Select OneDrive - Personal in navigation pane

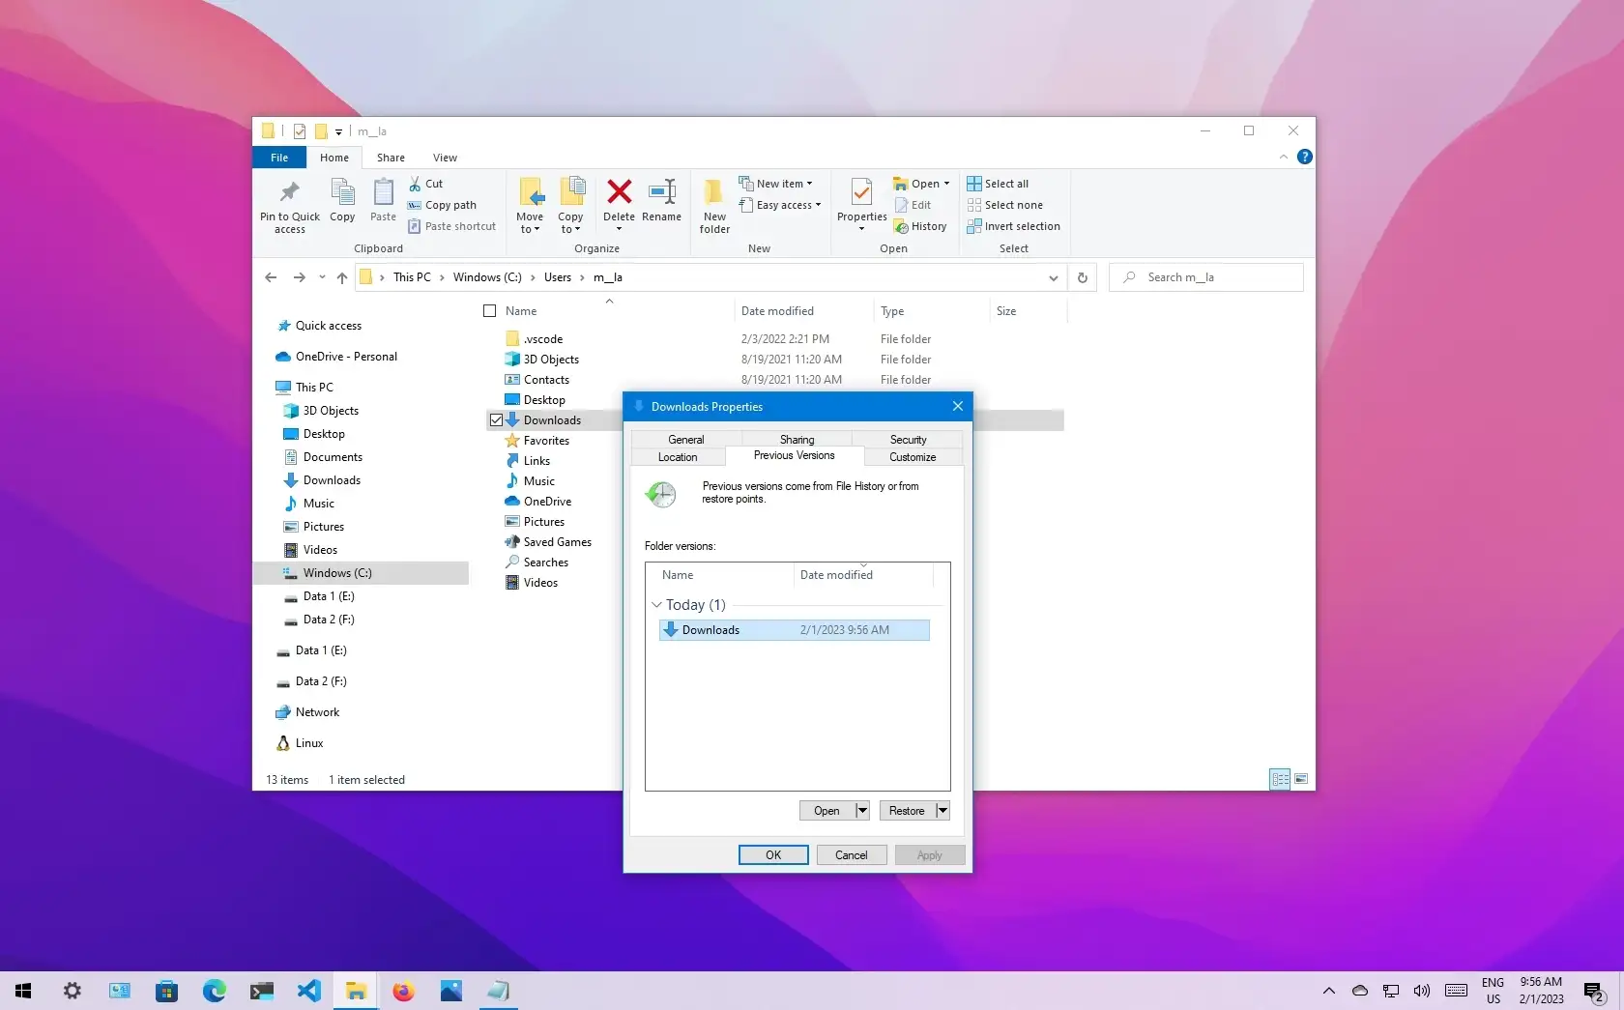346,357
